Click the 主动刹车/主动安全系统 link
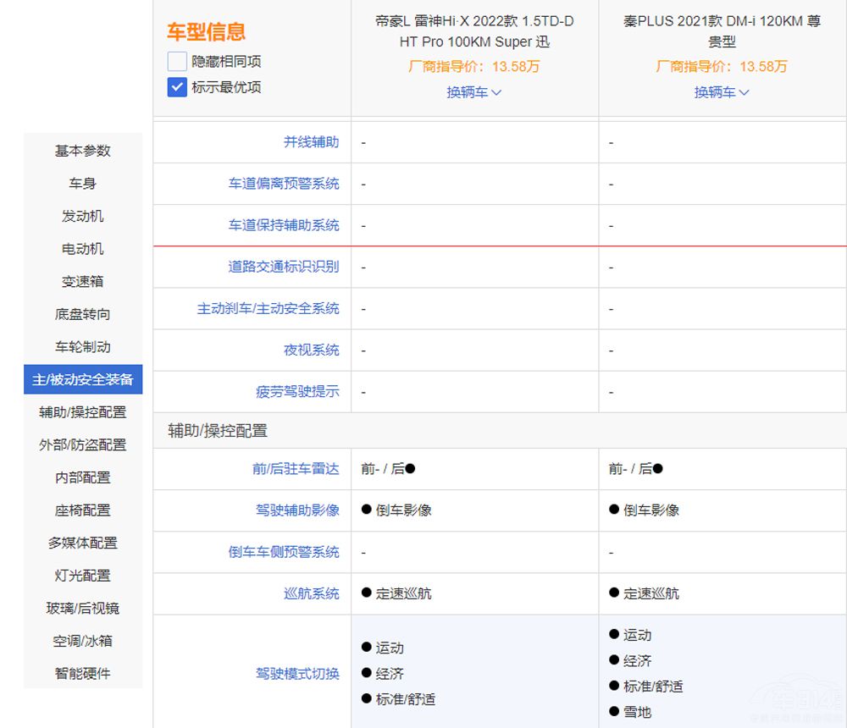847x728 pixels. (x=268, y=308)
